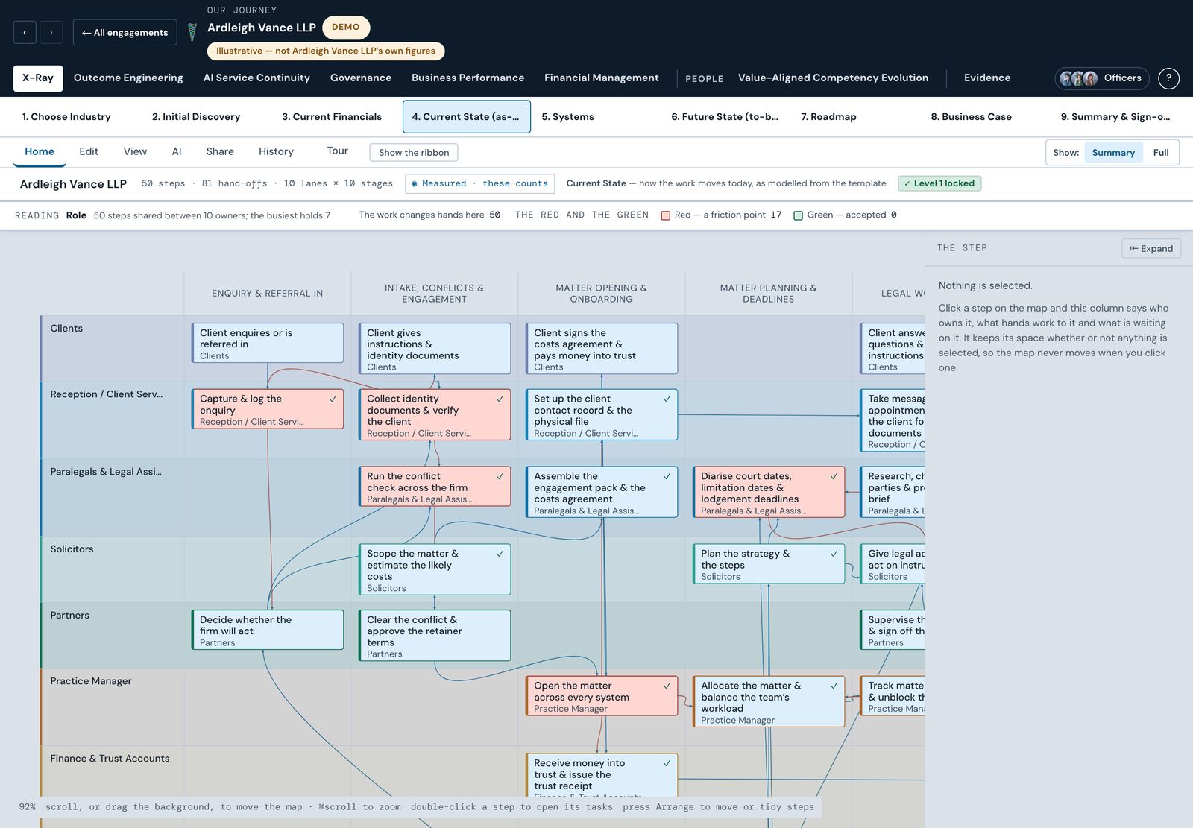Image resolution: width=1193 pixels, height=828 pixels.
Task: Toggle the Measured these counts chip
Action: click(480, 183)
